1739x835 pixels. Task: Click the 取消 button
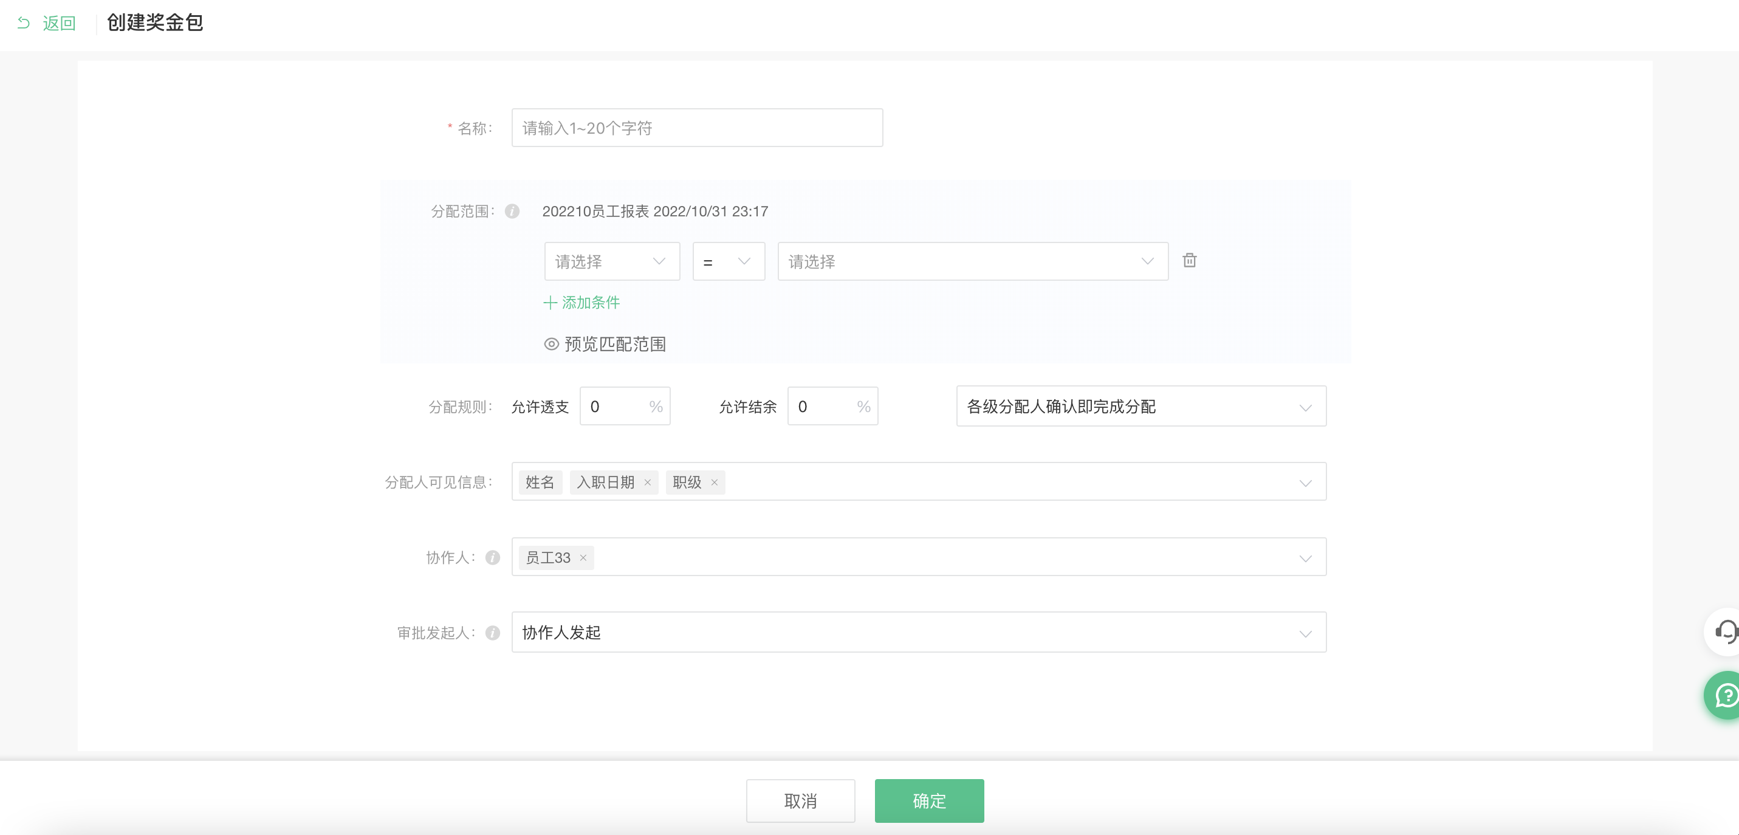pos(801,800)
